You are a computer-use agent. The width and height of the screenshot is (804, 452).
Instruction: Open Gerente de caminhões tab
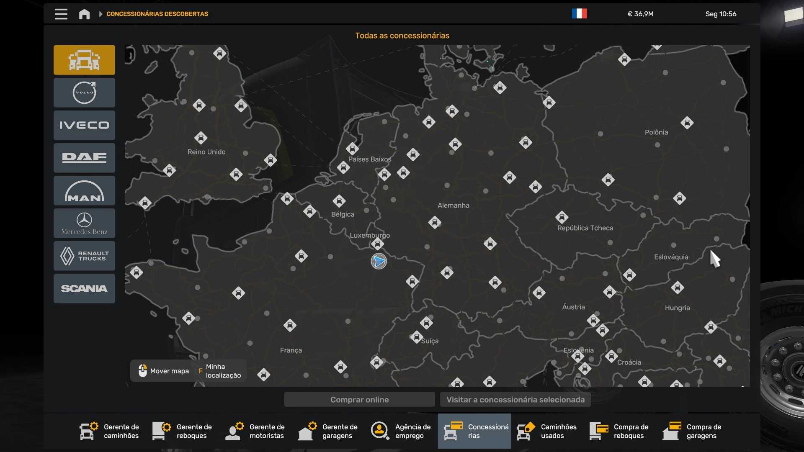click(x=110, y=431)
